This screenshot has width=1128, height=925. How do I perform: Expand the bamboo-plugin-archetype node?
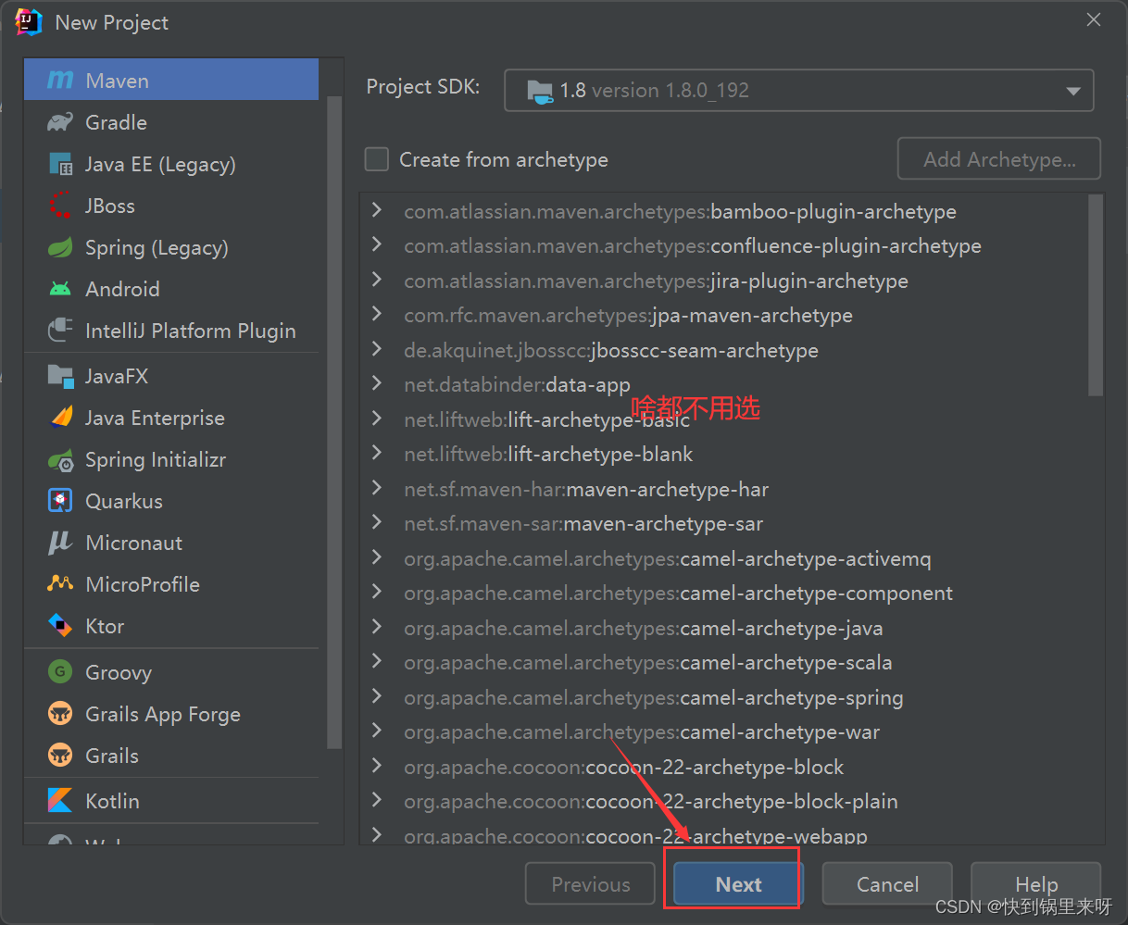[x=377, y=210]
